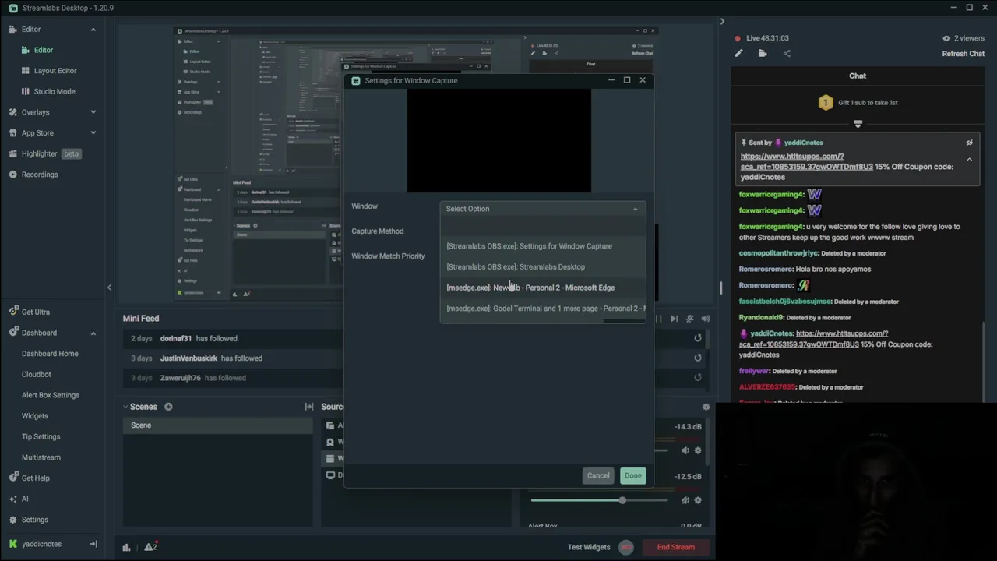The width and height of the screenshot is (997, 561).
Task: Replay the JustinVanbuskirk follow alert
Action: pyautogui.click(x=698, y=358)
